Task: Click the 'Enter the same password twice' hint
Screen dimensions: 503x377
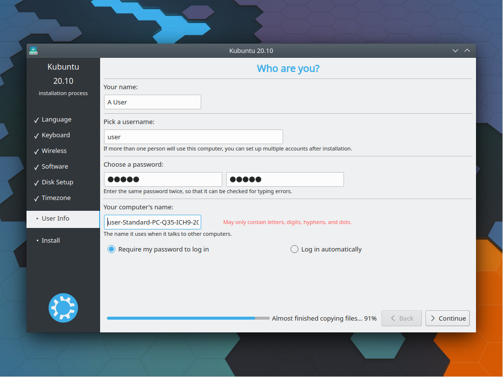Action: (198, 191)
